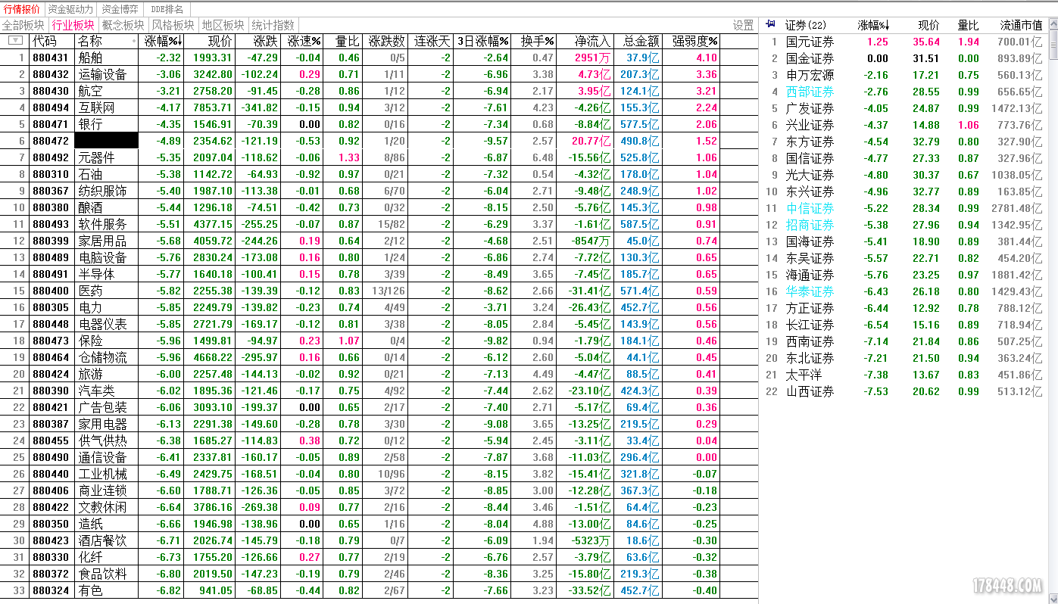1058x604 pixels.
Task: Switch to the 资金驱动力 tab
Action: [70, 9]
